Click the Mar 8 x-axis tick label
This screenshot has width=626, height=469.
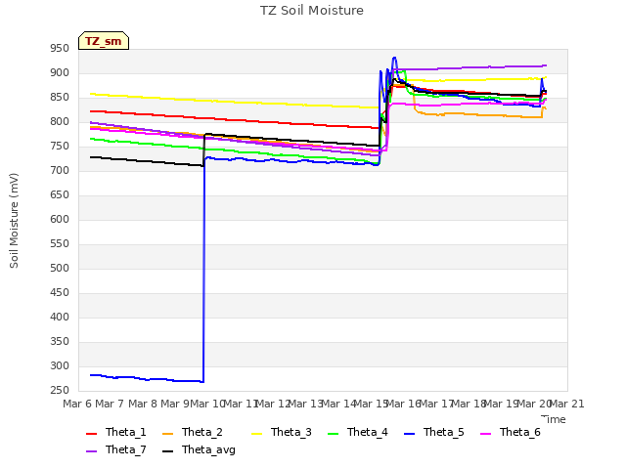[143, 404]
